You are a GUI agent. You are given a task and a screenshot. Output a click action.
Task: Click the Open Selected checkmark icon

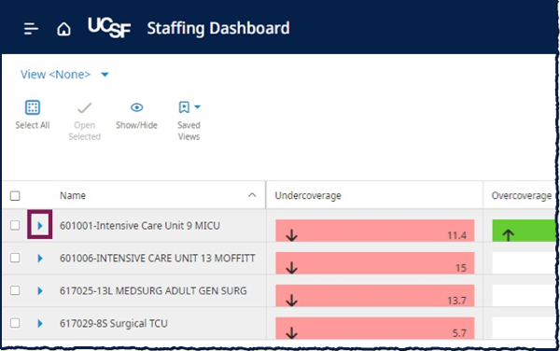(85, 107)
